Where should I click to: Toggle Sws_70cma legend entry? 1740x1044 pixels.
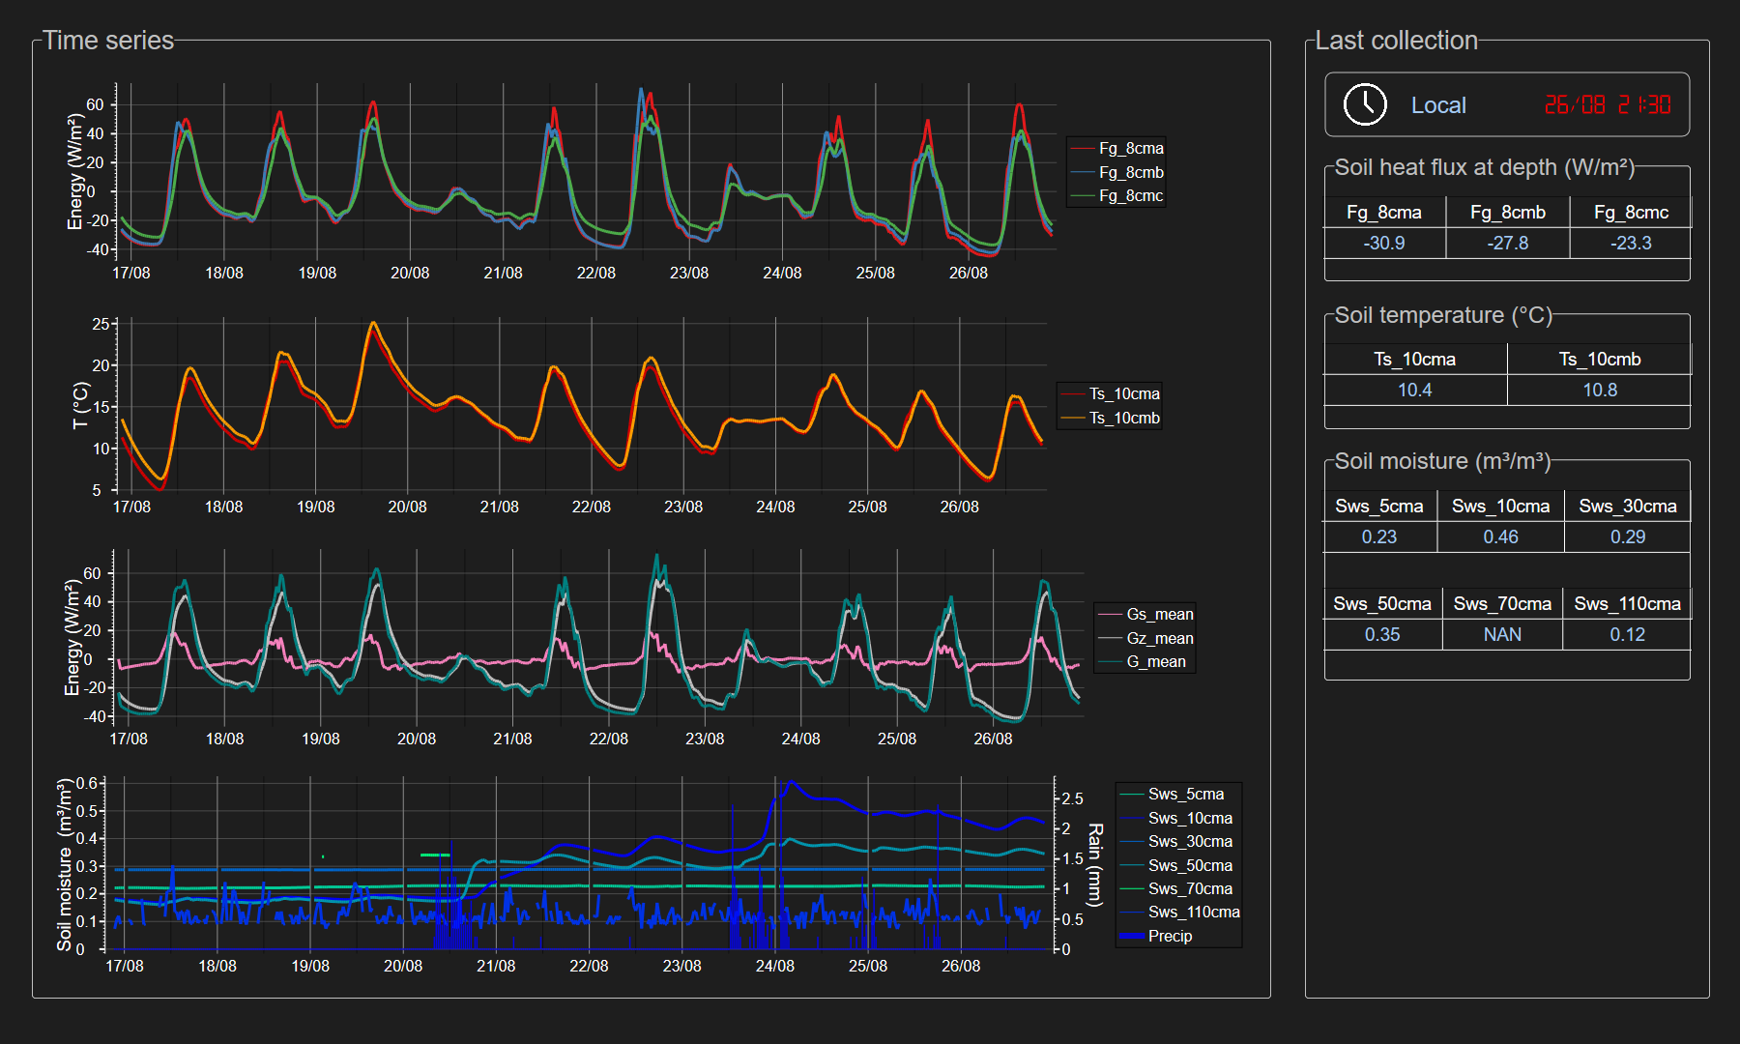click(x=1189, y=889)
